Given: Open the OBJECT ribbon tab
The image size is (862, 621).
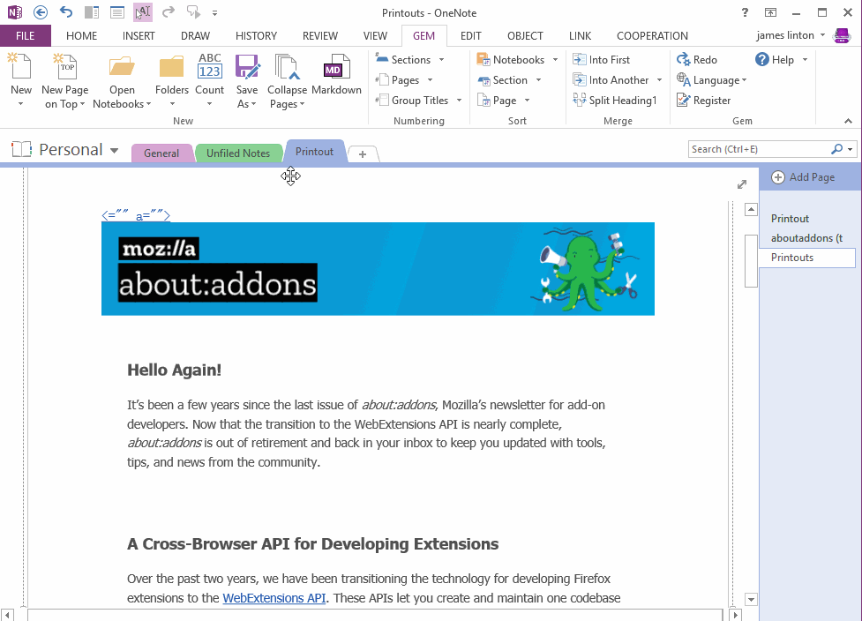Looking at the screenshot, I should tap(525, 35).
